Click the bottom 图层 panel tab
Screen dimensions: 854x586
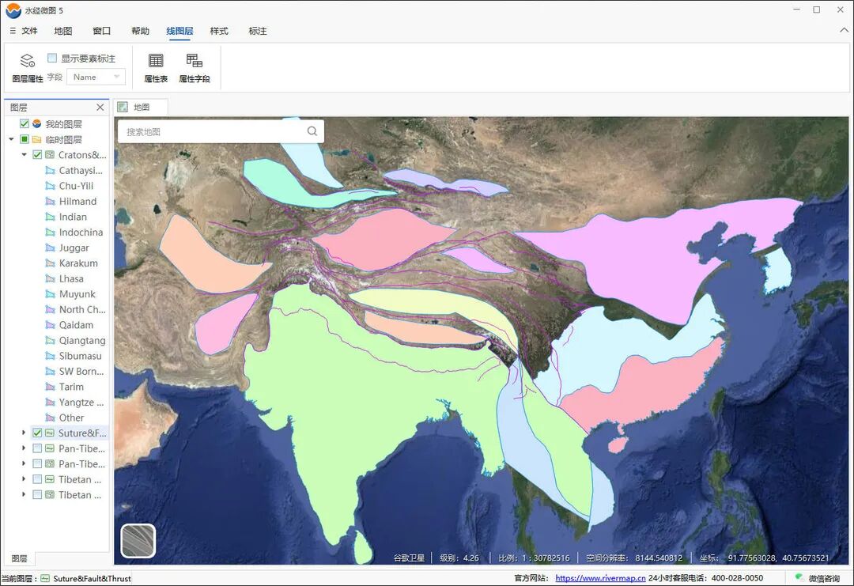pos(19,559)
